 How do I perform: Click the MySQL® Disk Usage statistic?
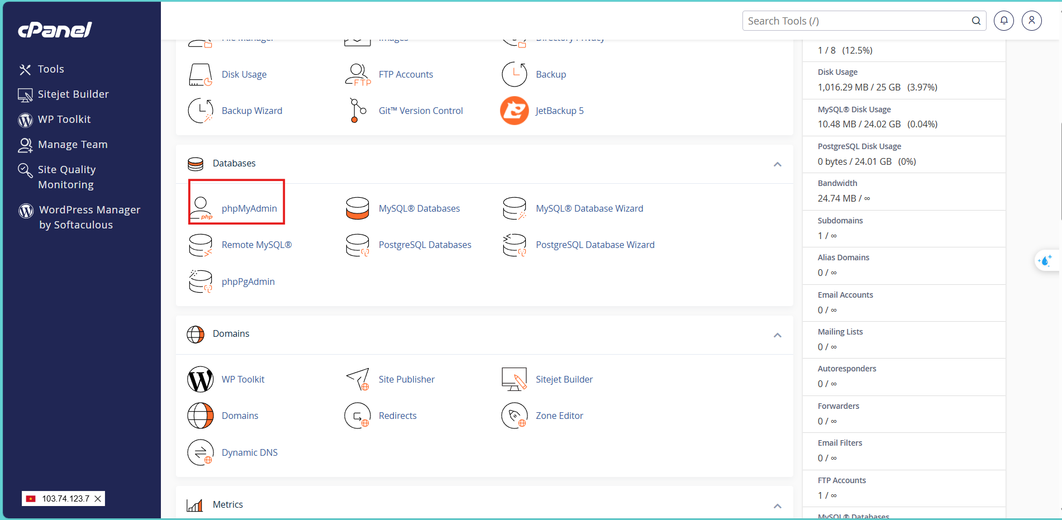[854, 109]
